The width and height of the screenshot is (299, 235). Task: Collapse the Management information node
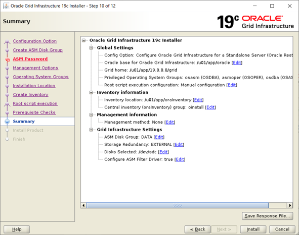tap(91, 115)
